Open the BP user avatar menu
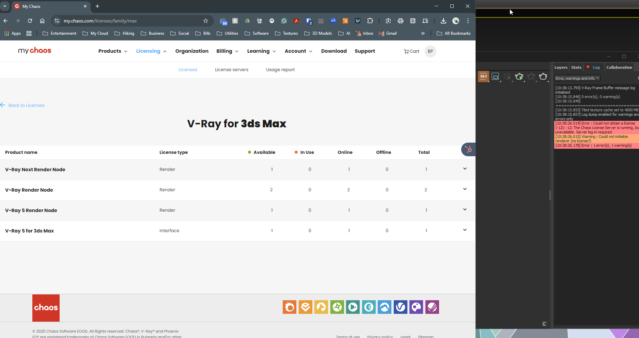Screen dimensions: 639x338 430,51
